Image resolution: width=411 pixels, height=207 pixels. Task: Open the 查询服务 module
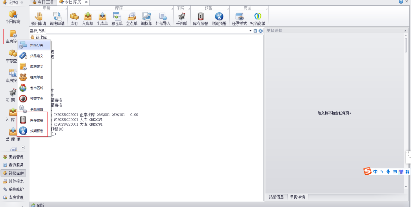[x=13, y=165]
